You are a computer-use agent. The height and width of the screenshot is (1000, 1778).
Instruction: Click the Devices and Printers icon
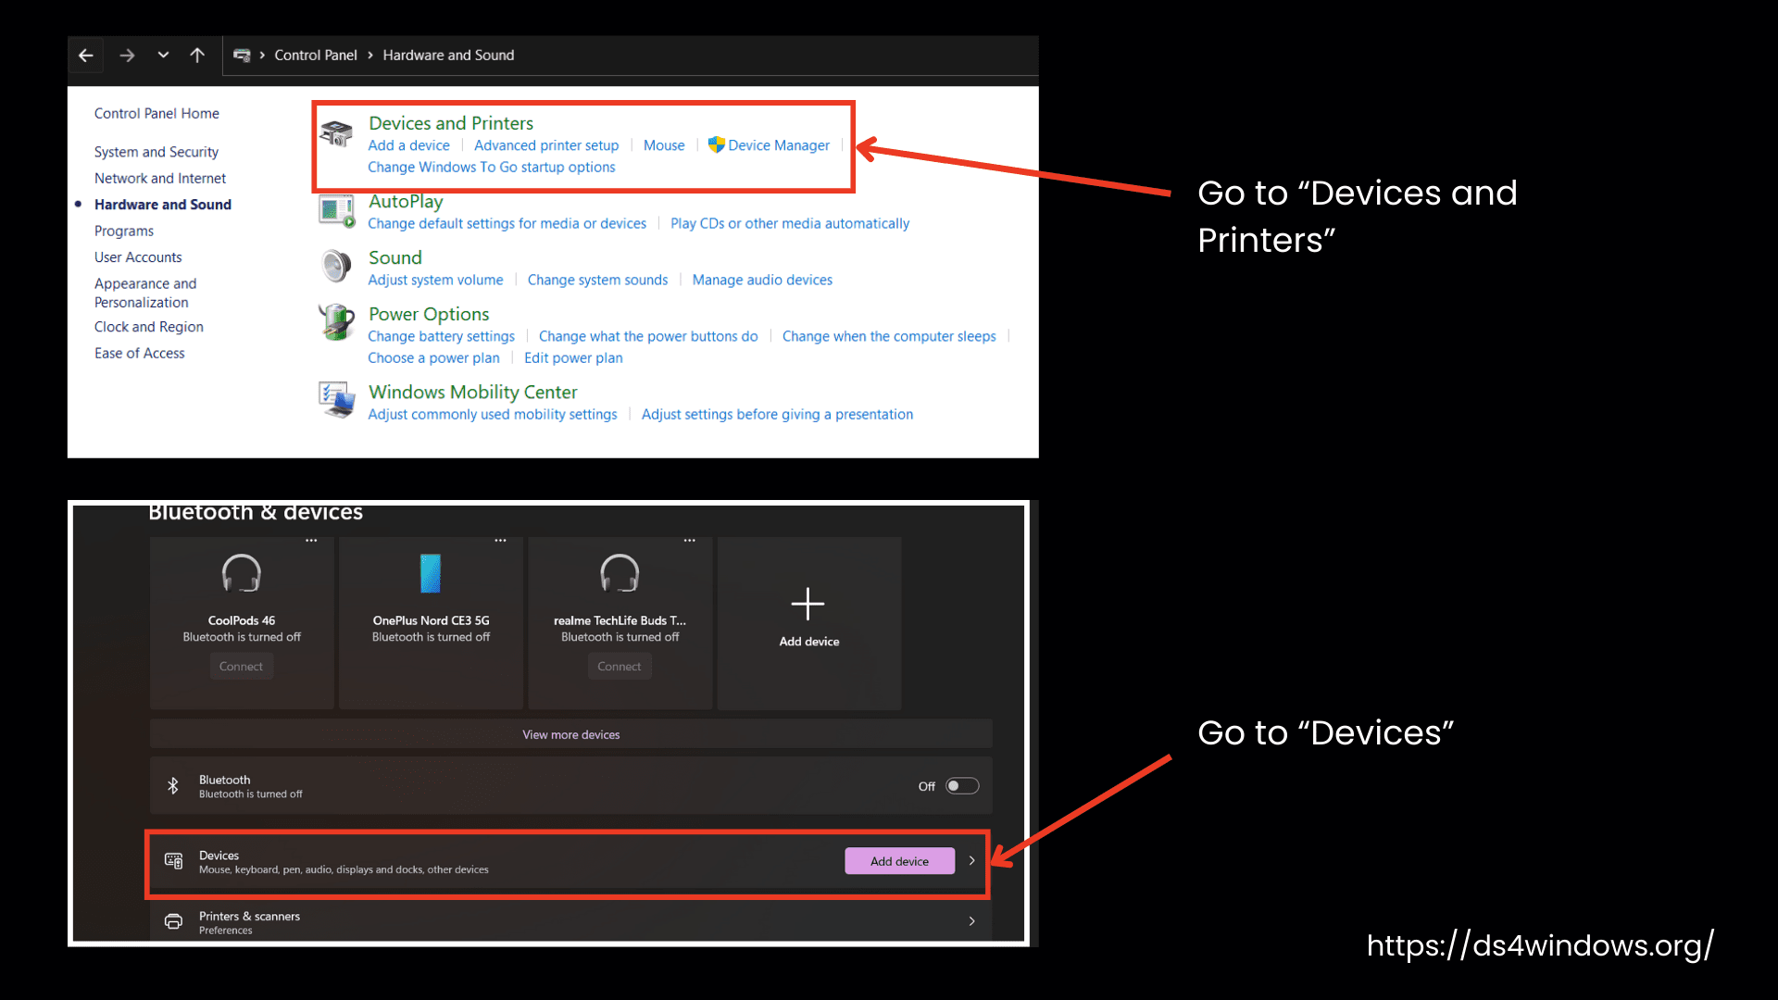point(336,134)
